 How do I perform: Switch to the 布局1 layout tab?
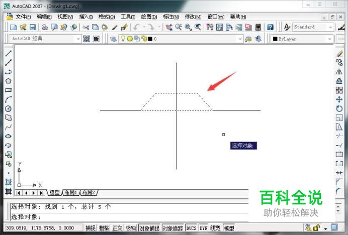click(x=70, y=192)
